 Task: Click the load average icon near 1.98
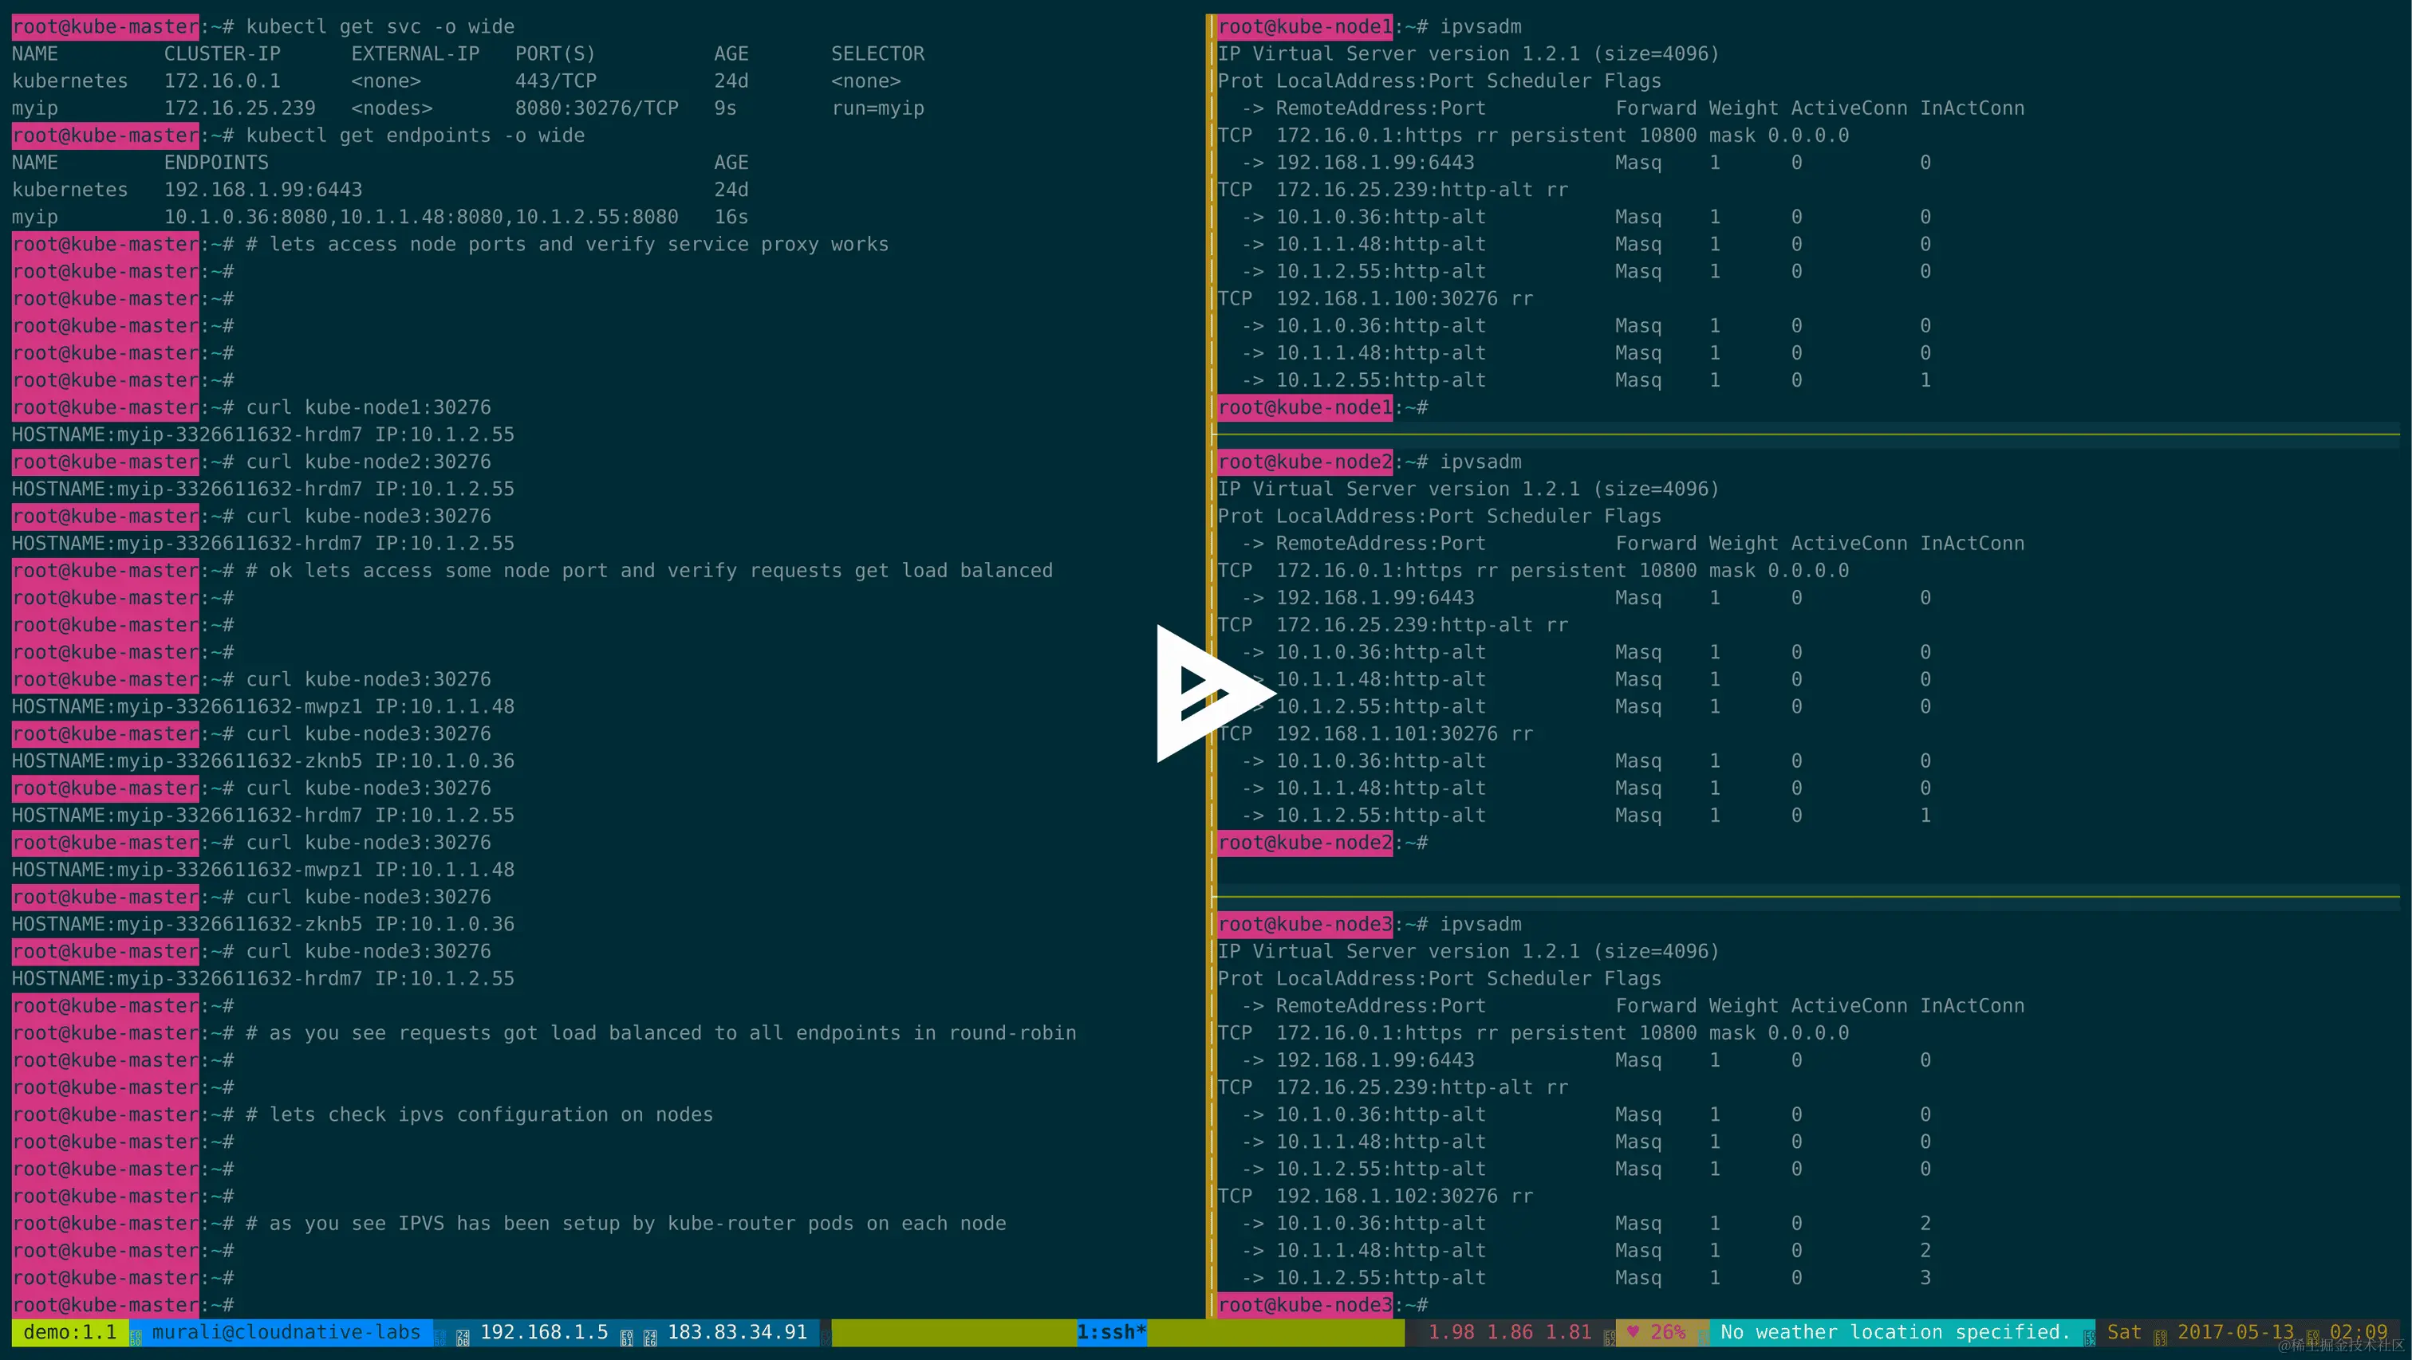pos(1610,1332)
